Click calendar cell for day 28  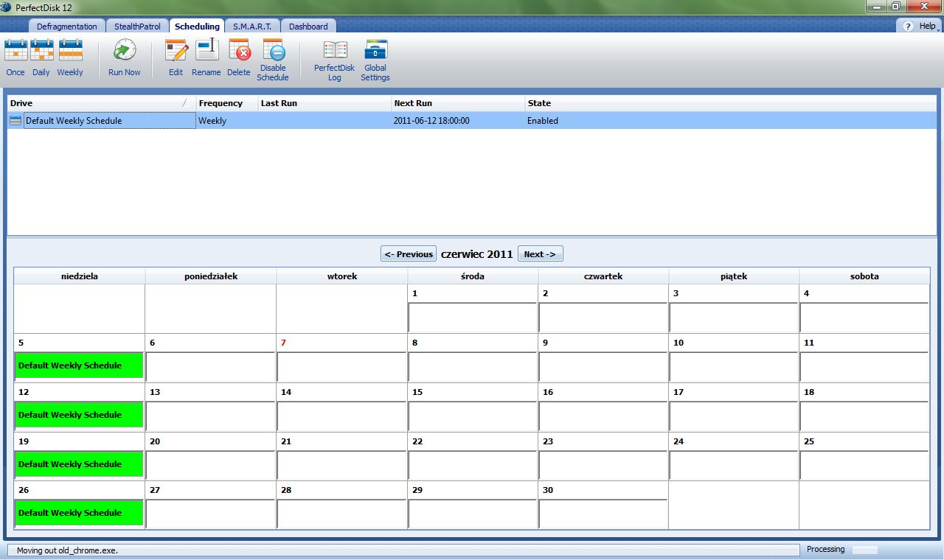pos(341,505)
